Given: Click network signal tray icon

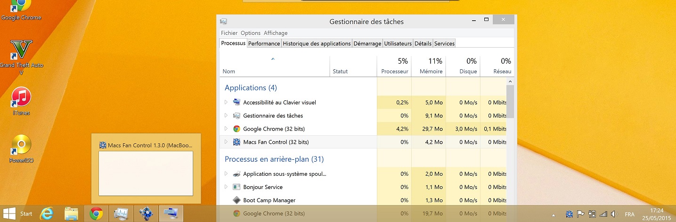Looking at the screenshot, I should [x=603, y=214].
